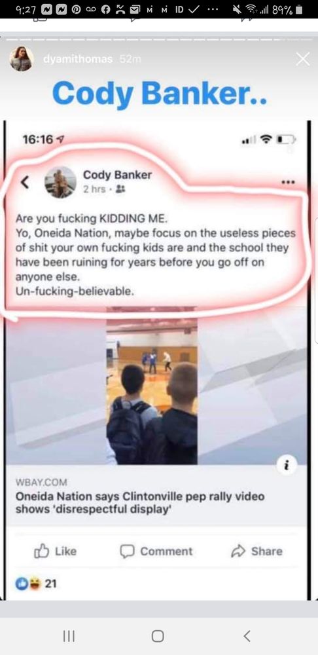
Task: Like the post with the thumbs-up button
Action: pyautogui.click(x=55, y=551)
